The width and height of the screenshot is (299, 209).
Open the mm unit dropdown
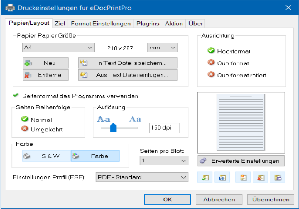point(162,48)
